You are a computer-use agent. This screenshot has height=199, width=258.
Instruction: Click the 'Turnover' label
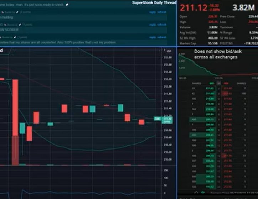click(226, 27)
